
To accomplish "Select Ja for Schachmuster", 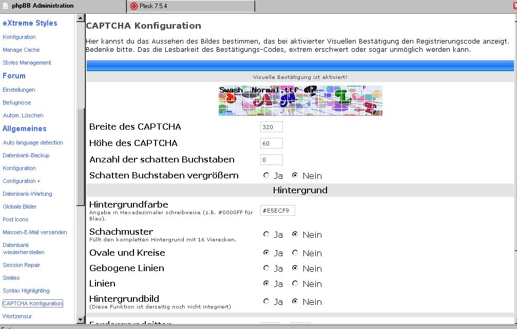I will coord(266,235).
